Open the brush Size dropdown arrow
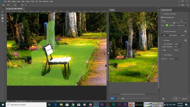The width and height of the screenshot is (190, 107). tap(29, 5)
